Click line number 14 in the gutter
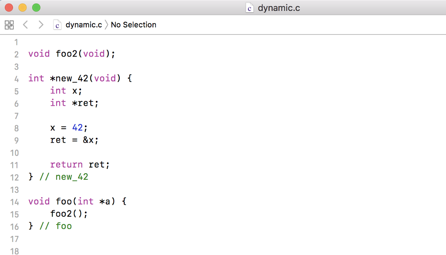Image resolution: width=446 pixels, height=255 pixels. tap(15, 202)
